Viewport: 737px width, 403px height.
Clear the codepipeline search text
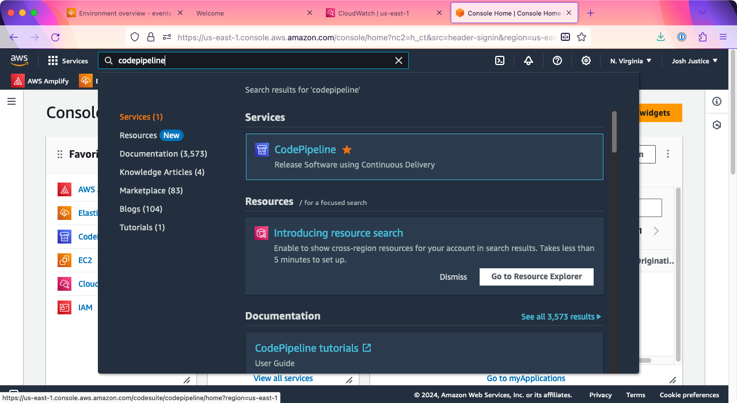(398, 60)
